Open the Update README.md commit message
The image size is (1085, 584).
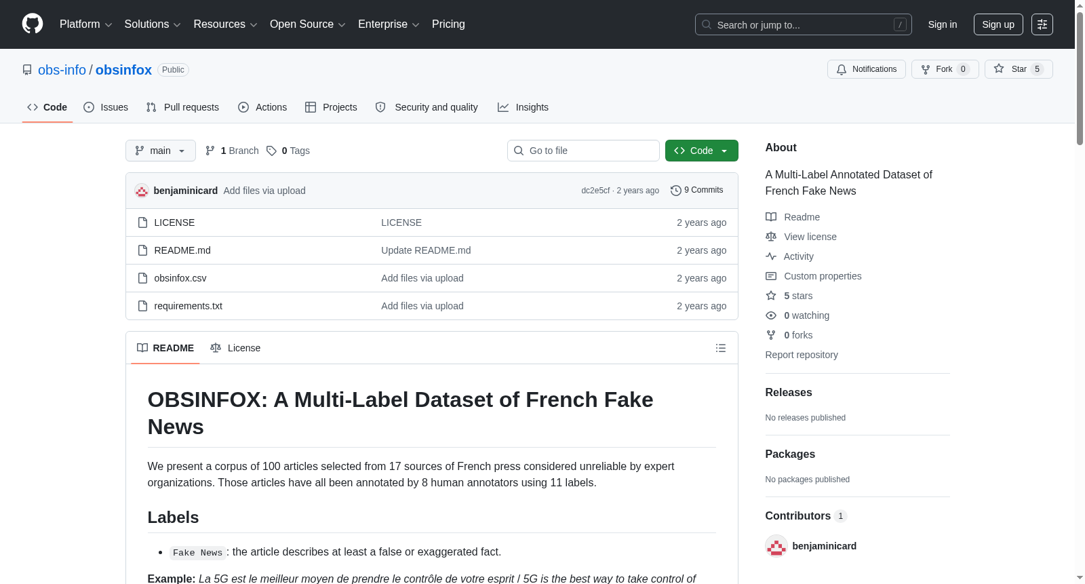pyautogui.click(x=426, y=250)
